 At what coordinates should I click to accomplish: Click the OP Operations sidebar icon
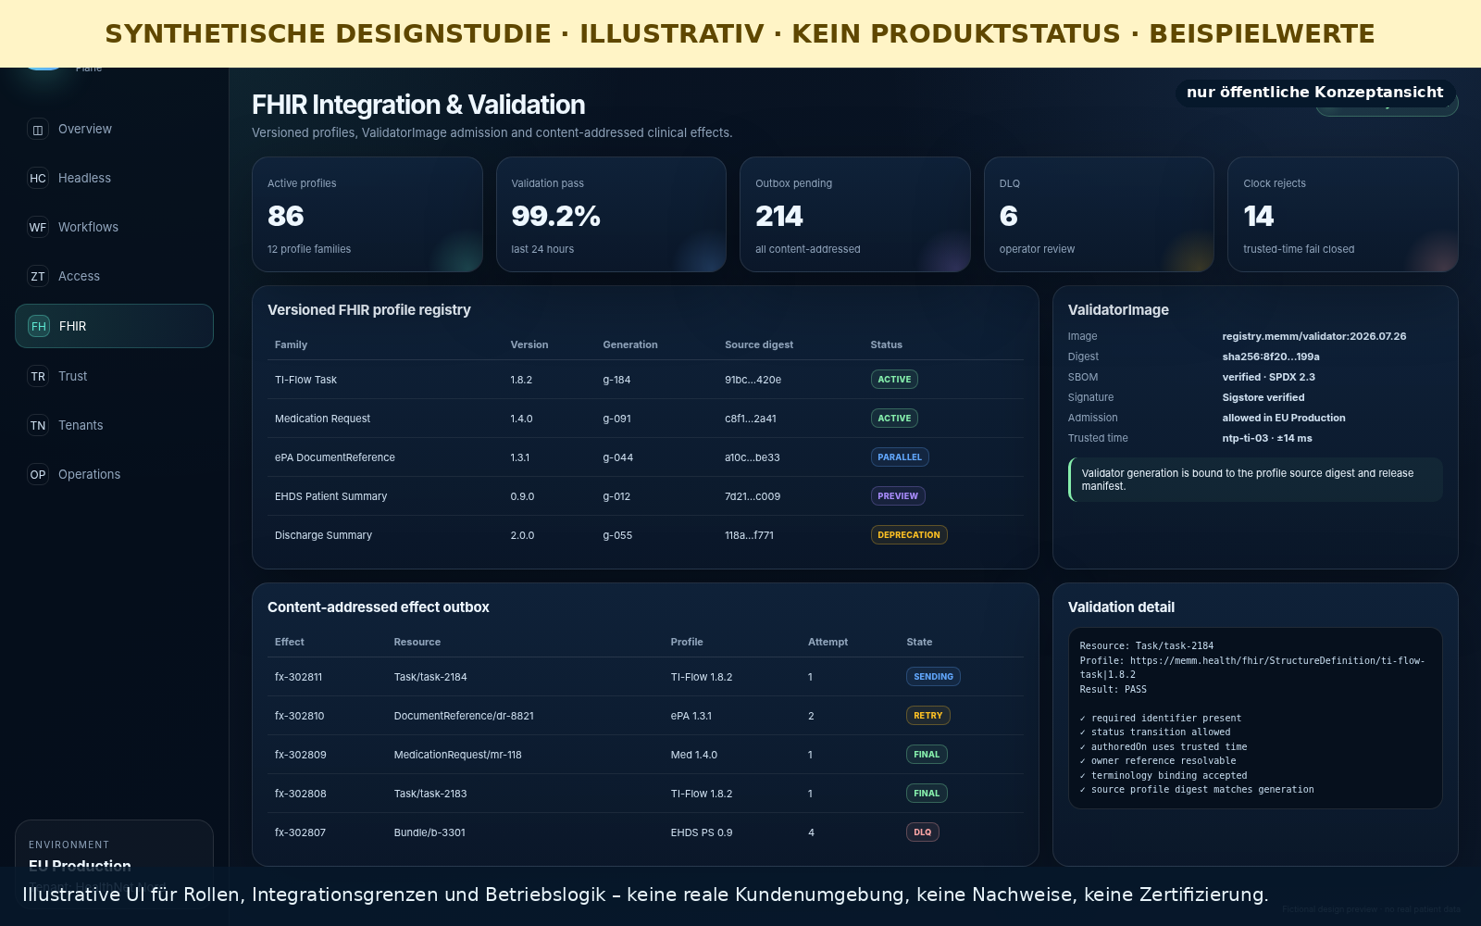pyautogui.click(x=38, y=475)
